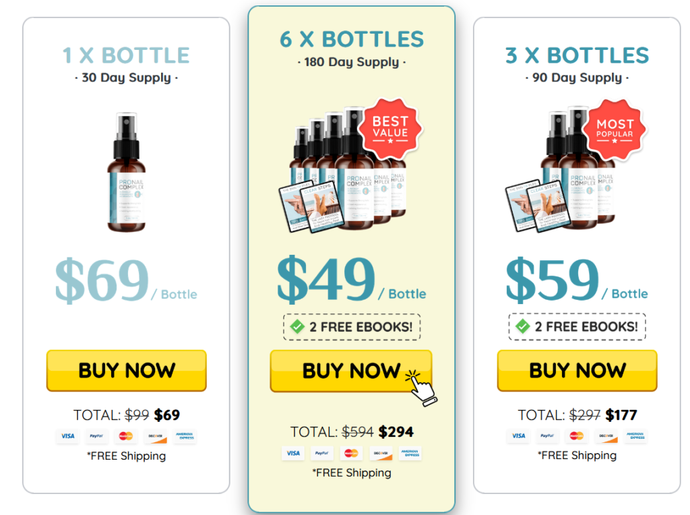Image resolution: width=690 pixels, height=515 pixels.
Task: Click the green checkmark in the 3 bottles ebooks box
Action: [523, 326]
